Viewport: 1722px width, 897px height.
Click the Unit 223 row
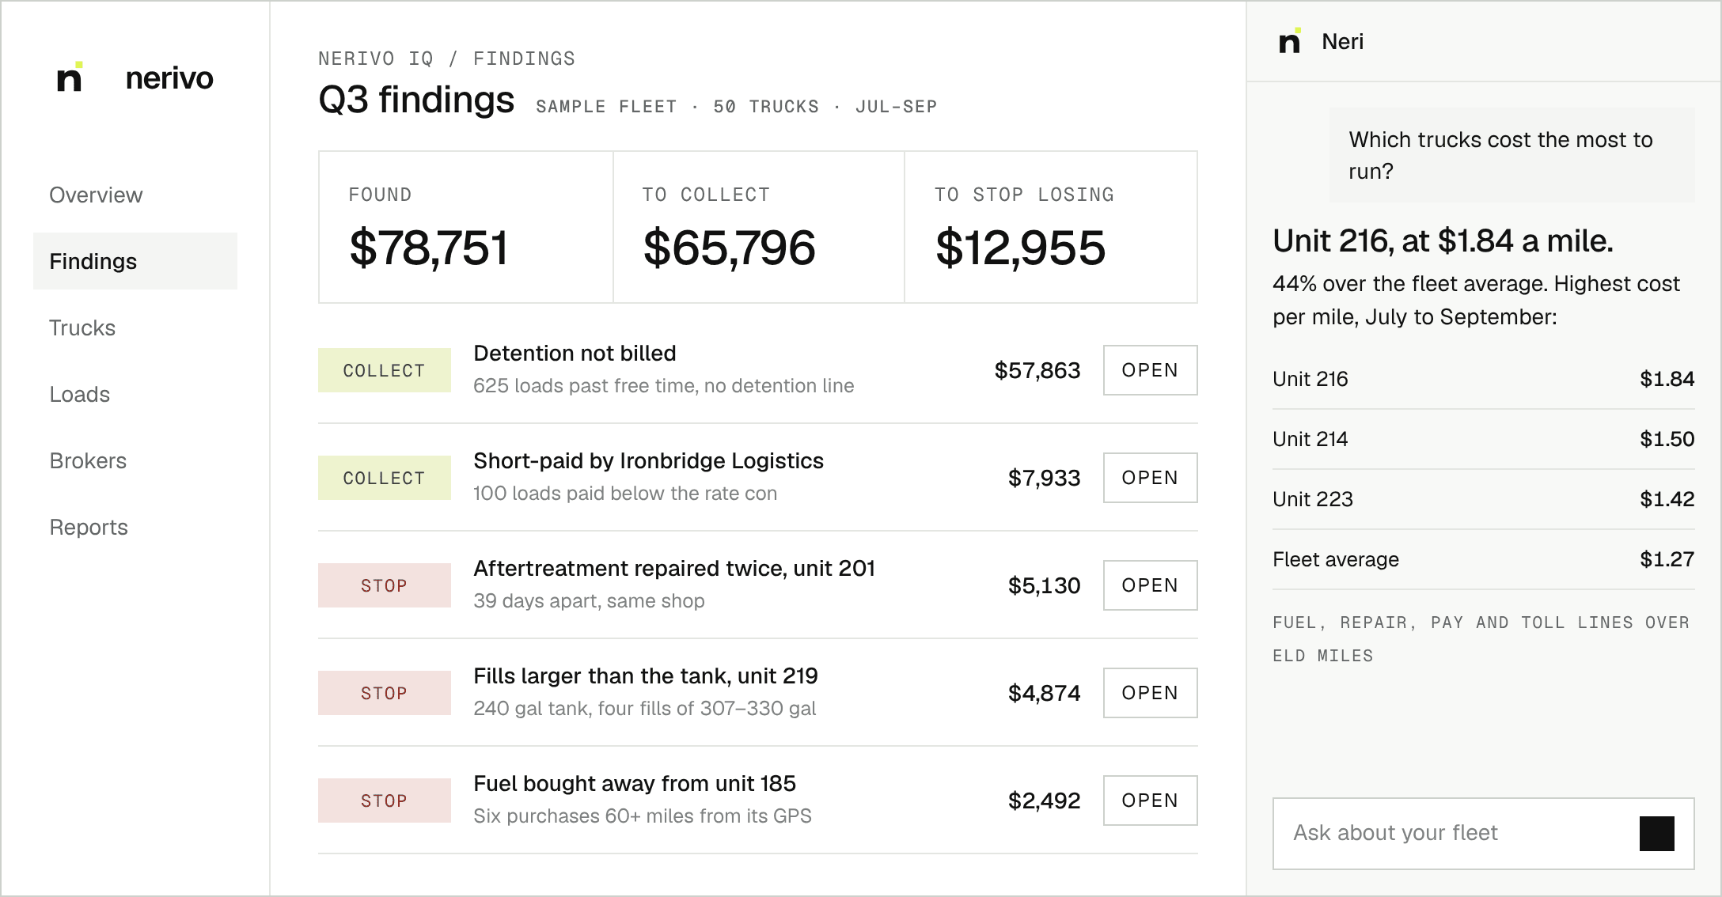(1484, 499)
